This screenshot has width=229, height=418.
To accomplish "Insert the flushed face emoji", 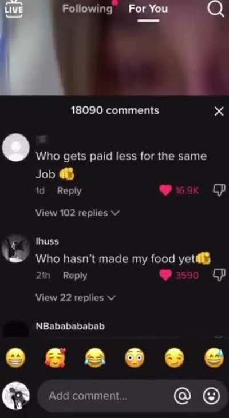I will pyautogui.click(x=135, y=359).
